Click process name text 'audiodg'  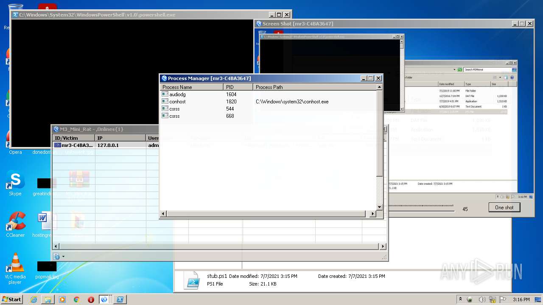177,94
